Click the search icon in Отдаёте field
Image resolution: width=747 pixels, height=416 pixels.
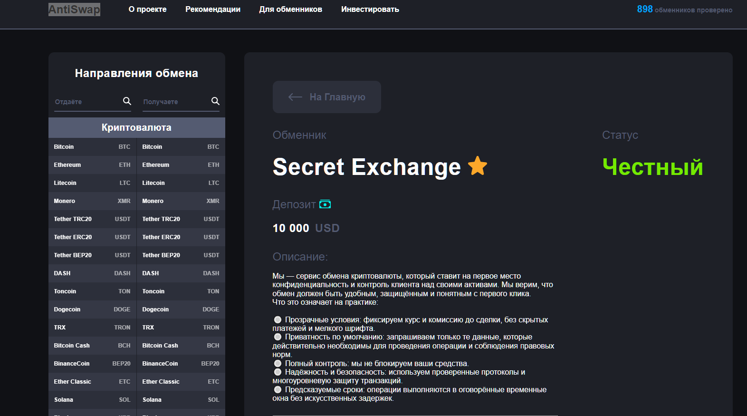[127, 101]
